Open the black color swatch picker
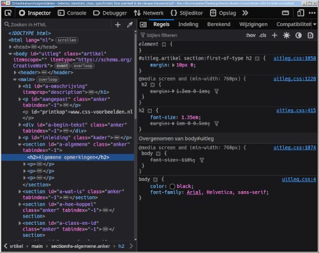319x253 pixels. click(172, 187)
